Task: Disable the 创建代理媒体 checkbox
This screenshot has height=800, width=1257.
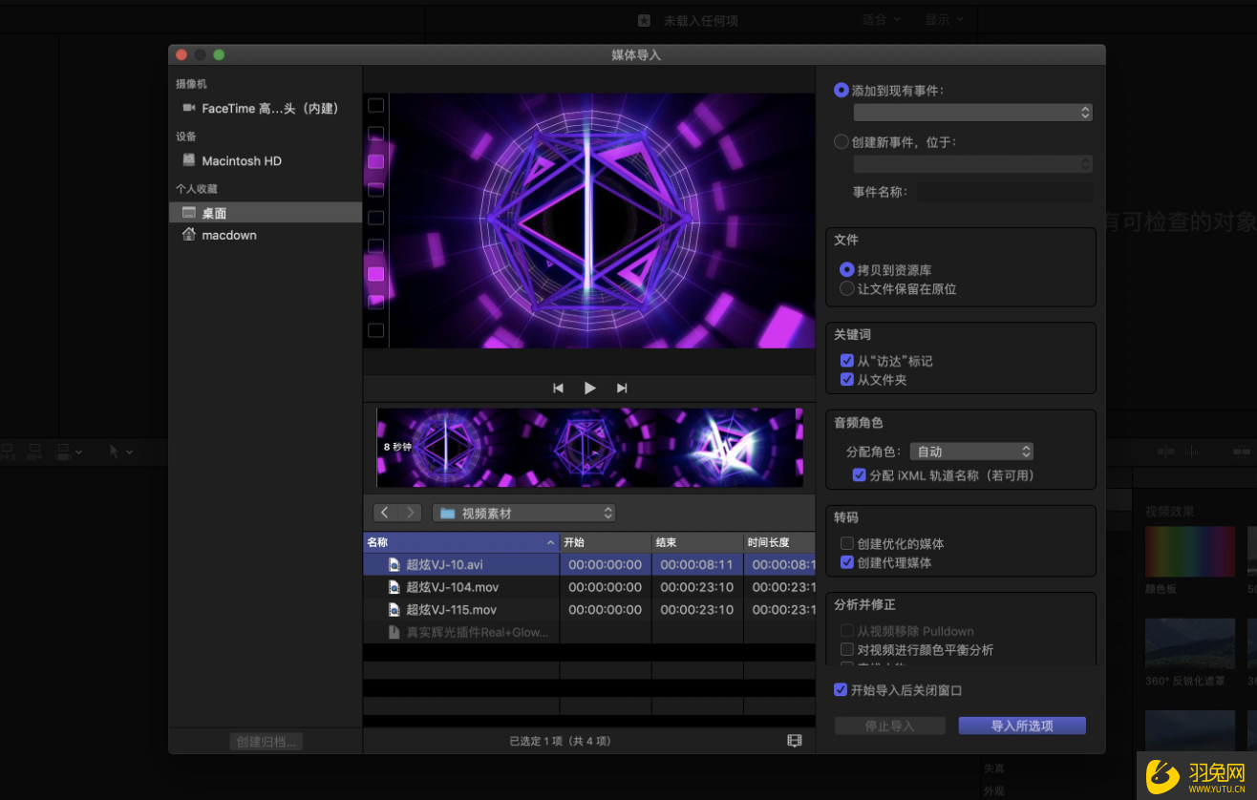Action: 847,561
